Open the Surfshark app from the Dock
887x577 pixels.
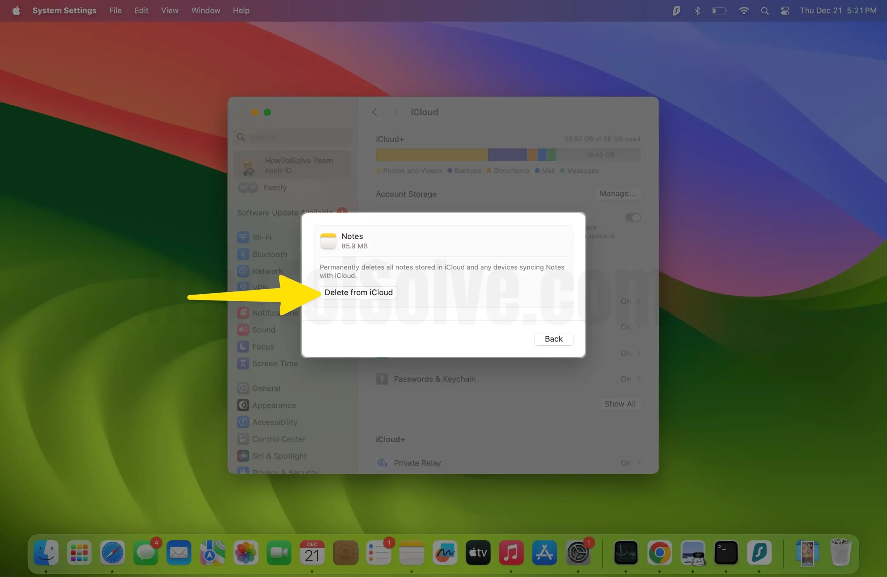[x=759, y=552]
